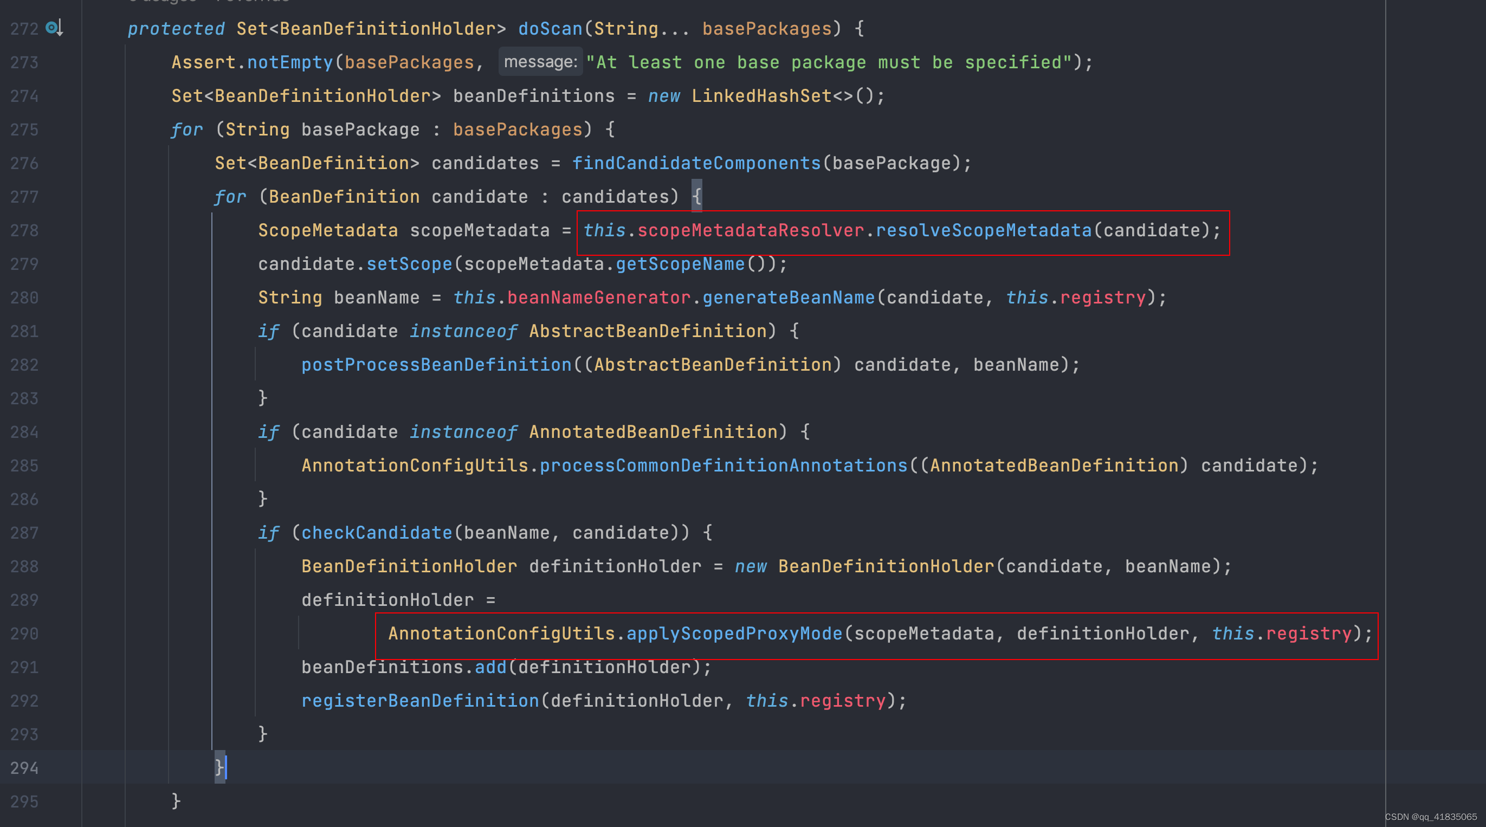Click AbstractBeanDefinition in the line 281 instanceof check
This screenshot has width=1486, height=827.
click(x=648, y=331)
